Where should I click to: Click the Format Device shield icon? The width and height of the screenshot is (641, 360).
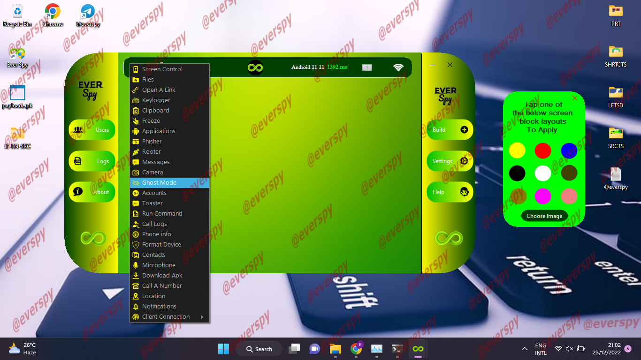tap(136, 244)
